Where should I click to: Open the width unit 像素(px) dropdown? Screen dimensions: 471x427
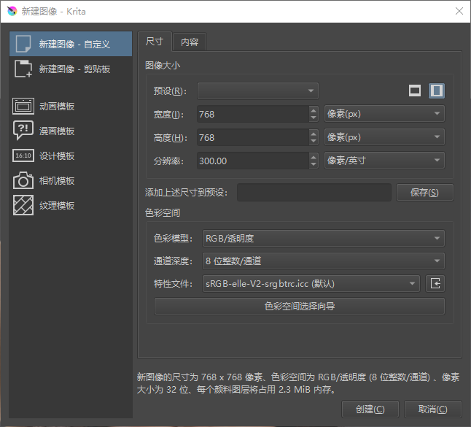point(384,114)
